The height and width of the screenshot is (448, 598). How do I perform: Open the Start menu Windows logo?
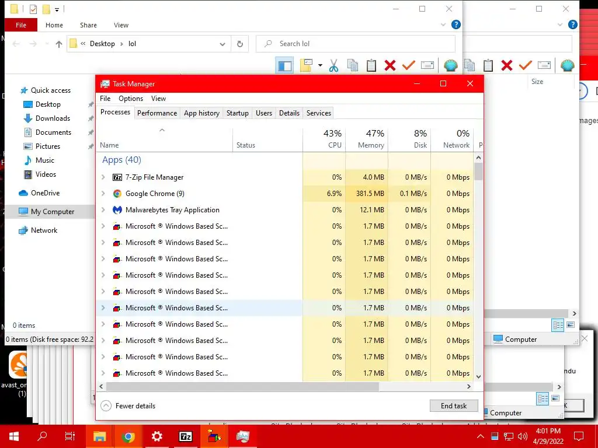(14, 436)
